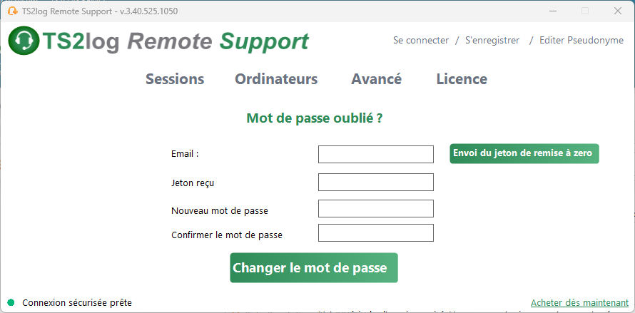Viewport: 635px width, 313px height.
Task: Click the disabled maximize window button
Action: (x=585, y=11)
